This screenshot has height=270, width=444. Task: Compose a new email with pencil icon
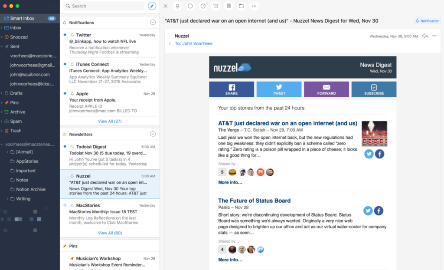(x=152, y=6)
